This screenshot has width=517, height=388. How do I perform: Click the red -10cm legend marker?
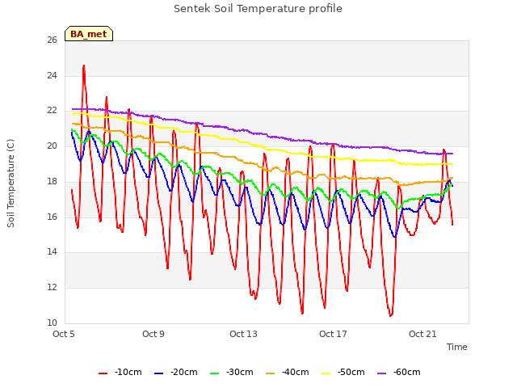click(103, 373)
